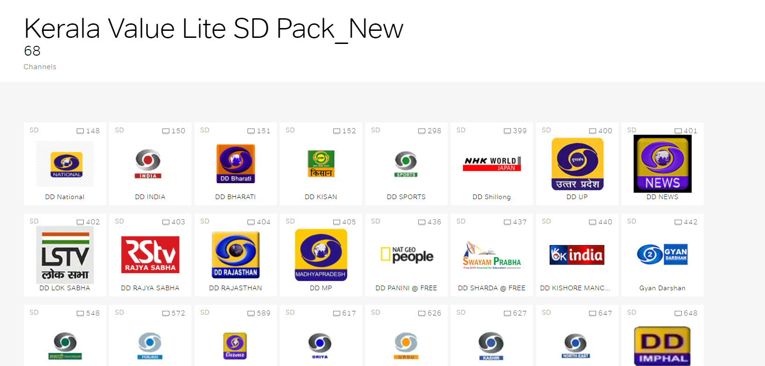765x366 pixels.
Task: Open the DD Girnar logo on channel 589
Action: [x=235, y=346]
